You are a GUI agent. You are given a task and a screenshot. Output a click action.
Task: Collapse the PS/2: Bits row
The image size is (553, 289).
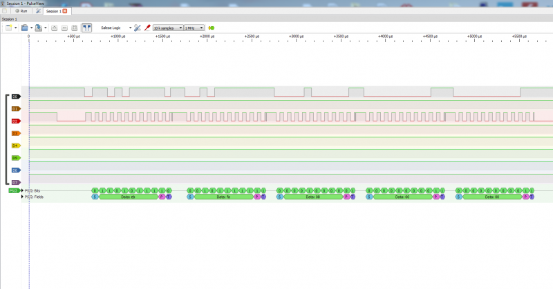coord(22,190)
